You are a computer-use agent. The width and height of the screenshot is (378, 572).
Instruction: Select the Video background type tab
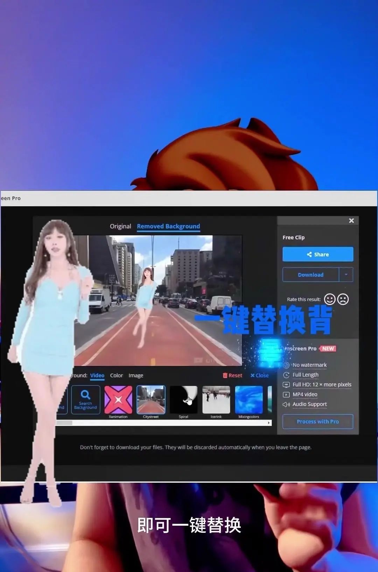[x=97, y=375]
